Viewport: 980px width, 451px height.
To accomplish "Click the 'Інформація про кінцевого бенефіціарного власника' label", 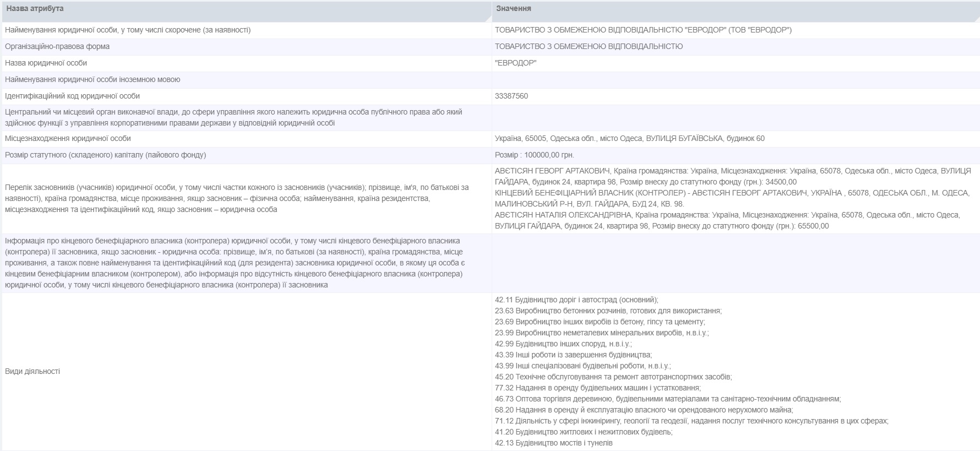I will (235, 263).
